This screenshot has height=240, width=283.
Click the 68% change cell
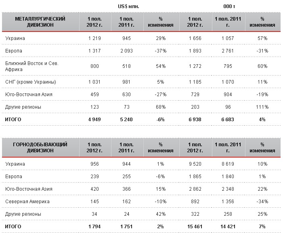(161, 107)
